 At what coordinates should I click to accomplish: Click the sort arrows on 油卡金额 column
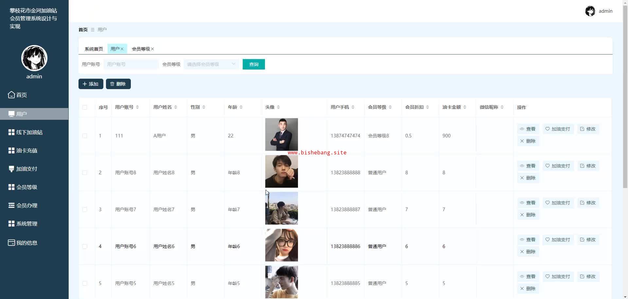click(465, 107)
